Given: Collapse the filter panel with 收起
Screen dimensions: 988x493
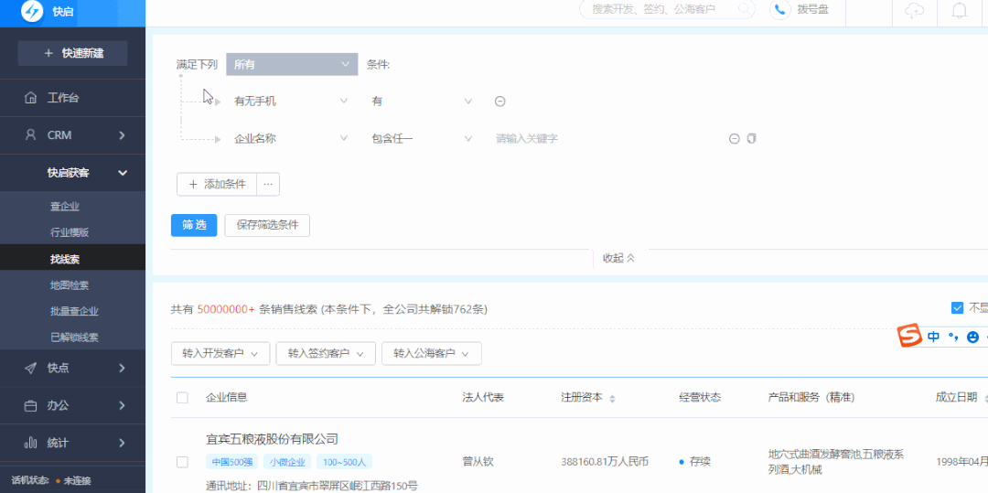Looking at the screenshot, I should coord(618,258).
